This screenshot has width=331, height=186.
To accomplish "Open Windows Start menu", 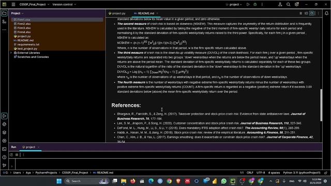I will click(x=59, y=181).
